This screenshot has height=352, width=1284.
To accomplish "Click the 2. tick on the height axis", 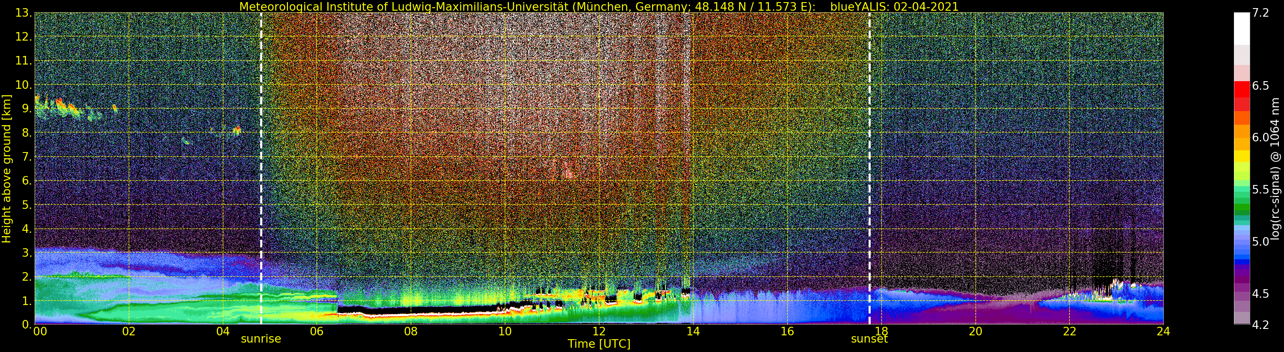I will point(27,276).
